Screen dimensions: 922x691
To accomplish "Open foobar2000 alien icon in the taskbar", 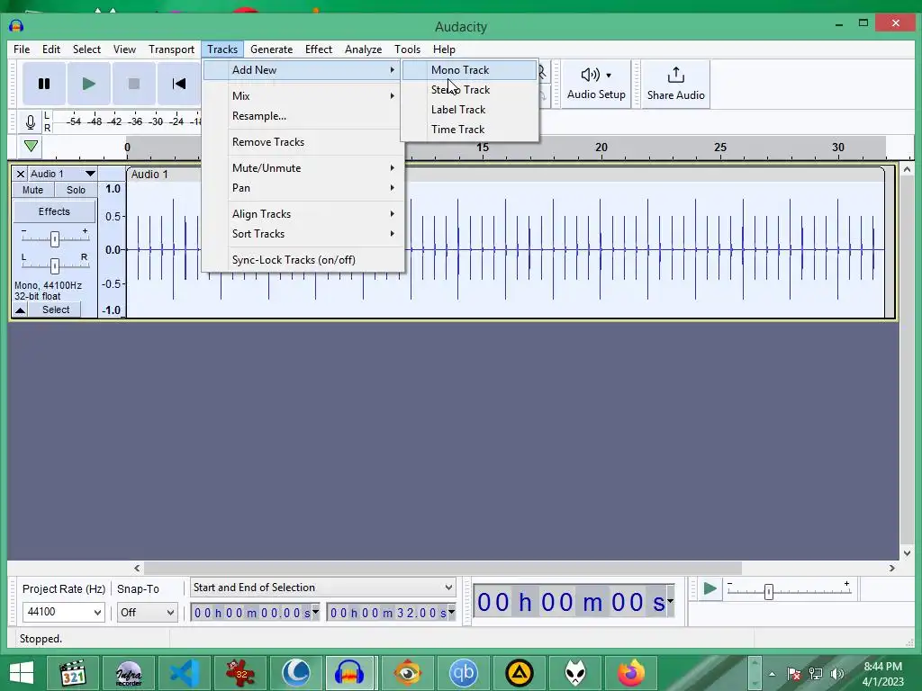I will [x=575, y=673].
